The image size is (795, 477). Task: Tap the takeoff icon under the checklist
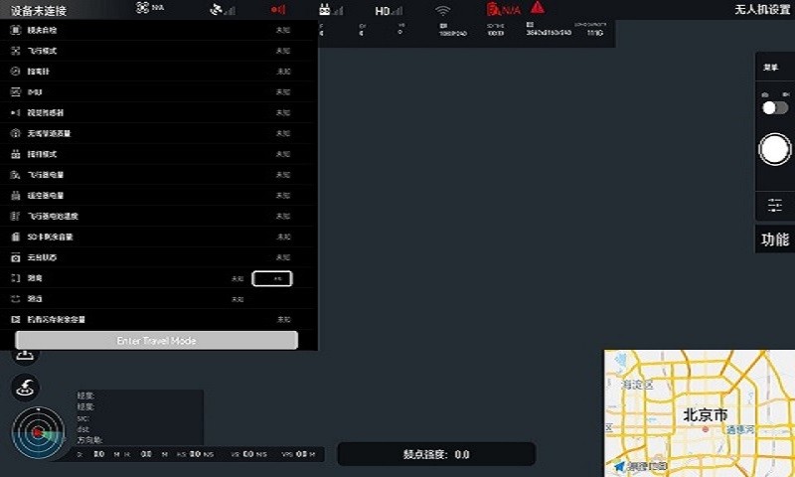pos(25,356)
